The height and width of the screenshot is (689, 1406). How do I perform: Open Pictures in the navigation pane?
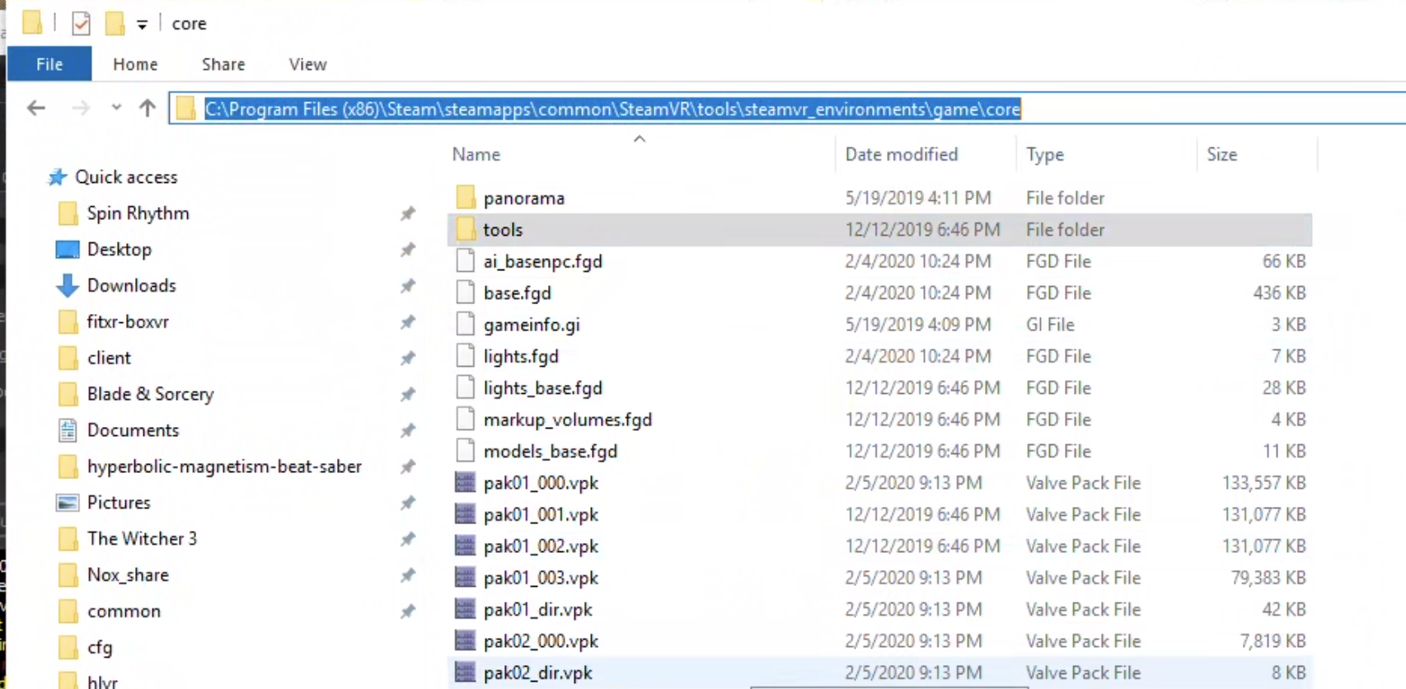119,503
